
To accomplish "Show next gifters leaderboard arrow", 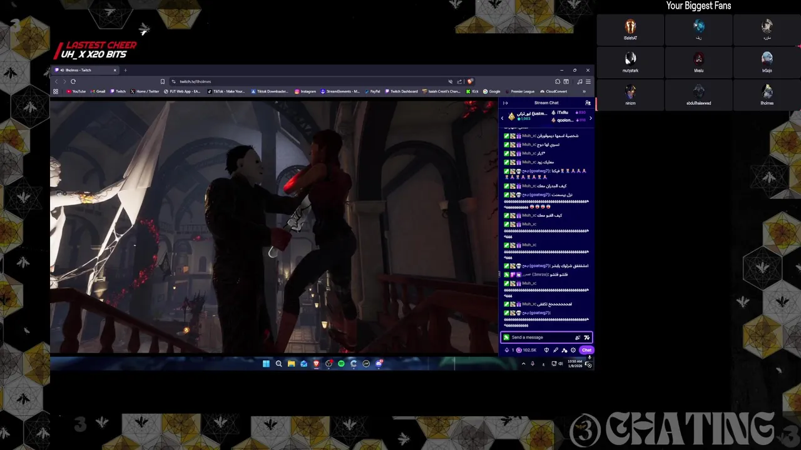I will (591, 118).
